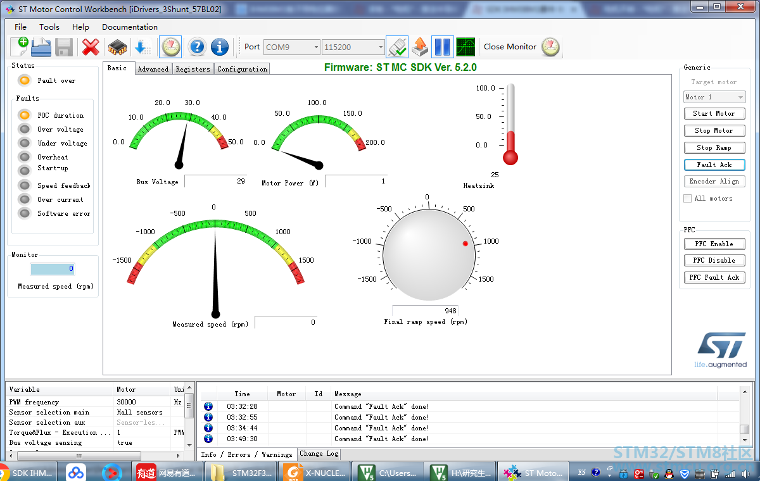Click the FOC duration fault indicator
This screenshot has width=760, height=481.
(x=25, y=115)
